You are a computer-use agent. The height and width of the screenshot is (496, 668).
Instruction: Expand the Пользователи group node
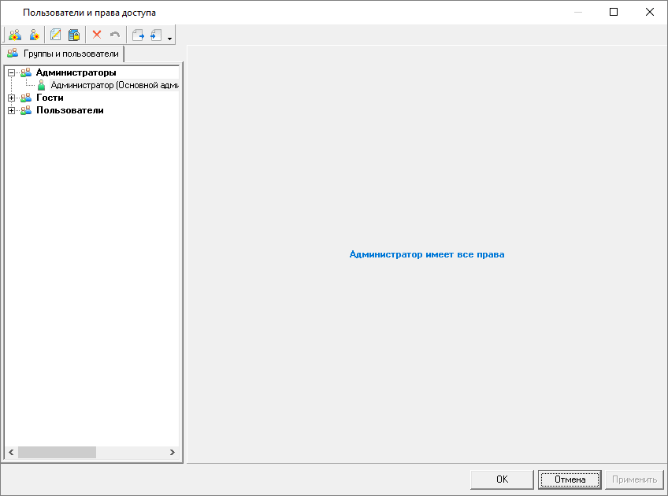point(11,110)
